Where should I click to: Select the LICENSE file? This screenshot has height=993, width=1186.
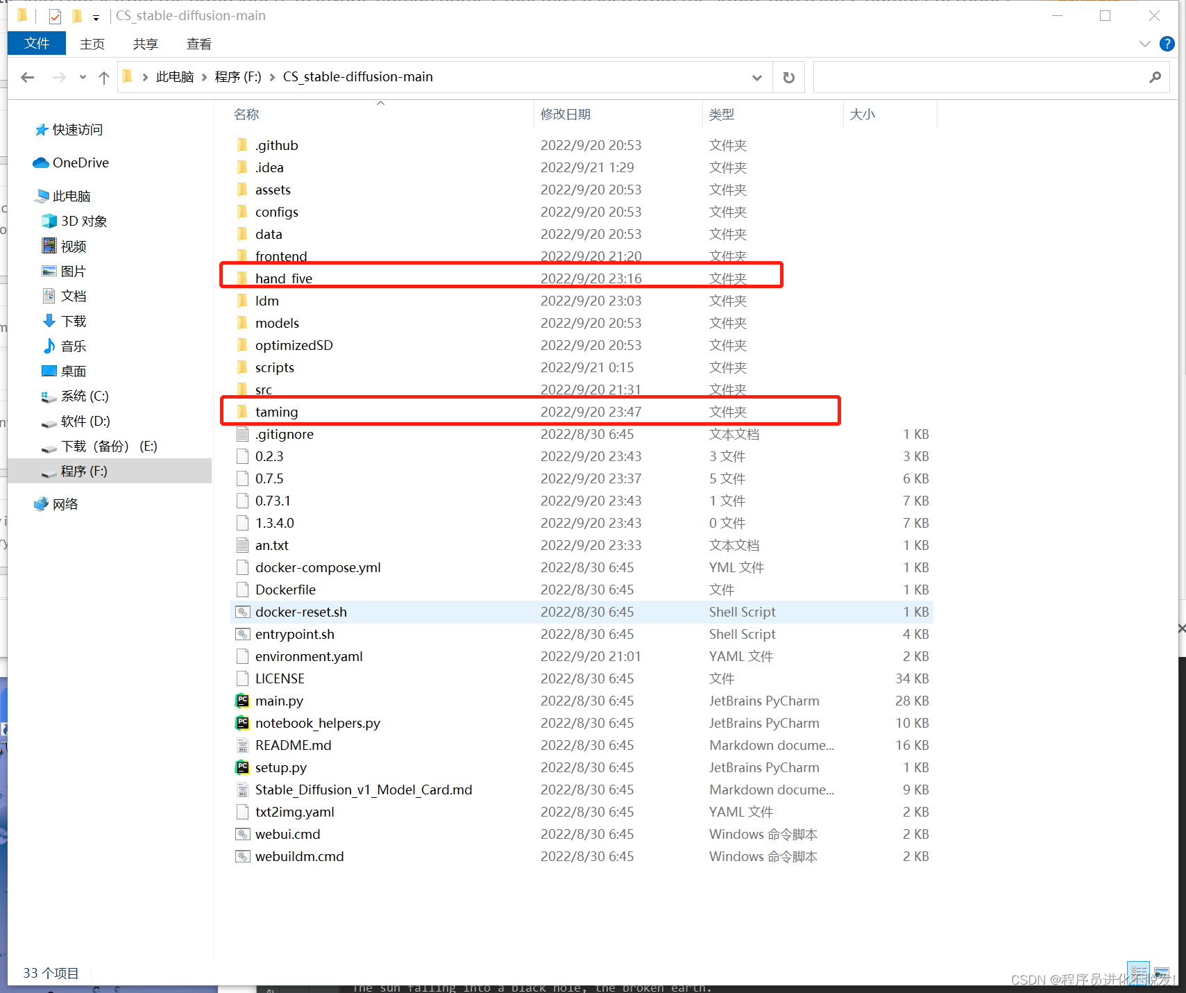click(280, 678)
